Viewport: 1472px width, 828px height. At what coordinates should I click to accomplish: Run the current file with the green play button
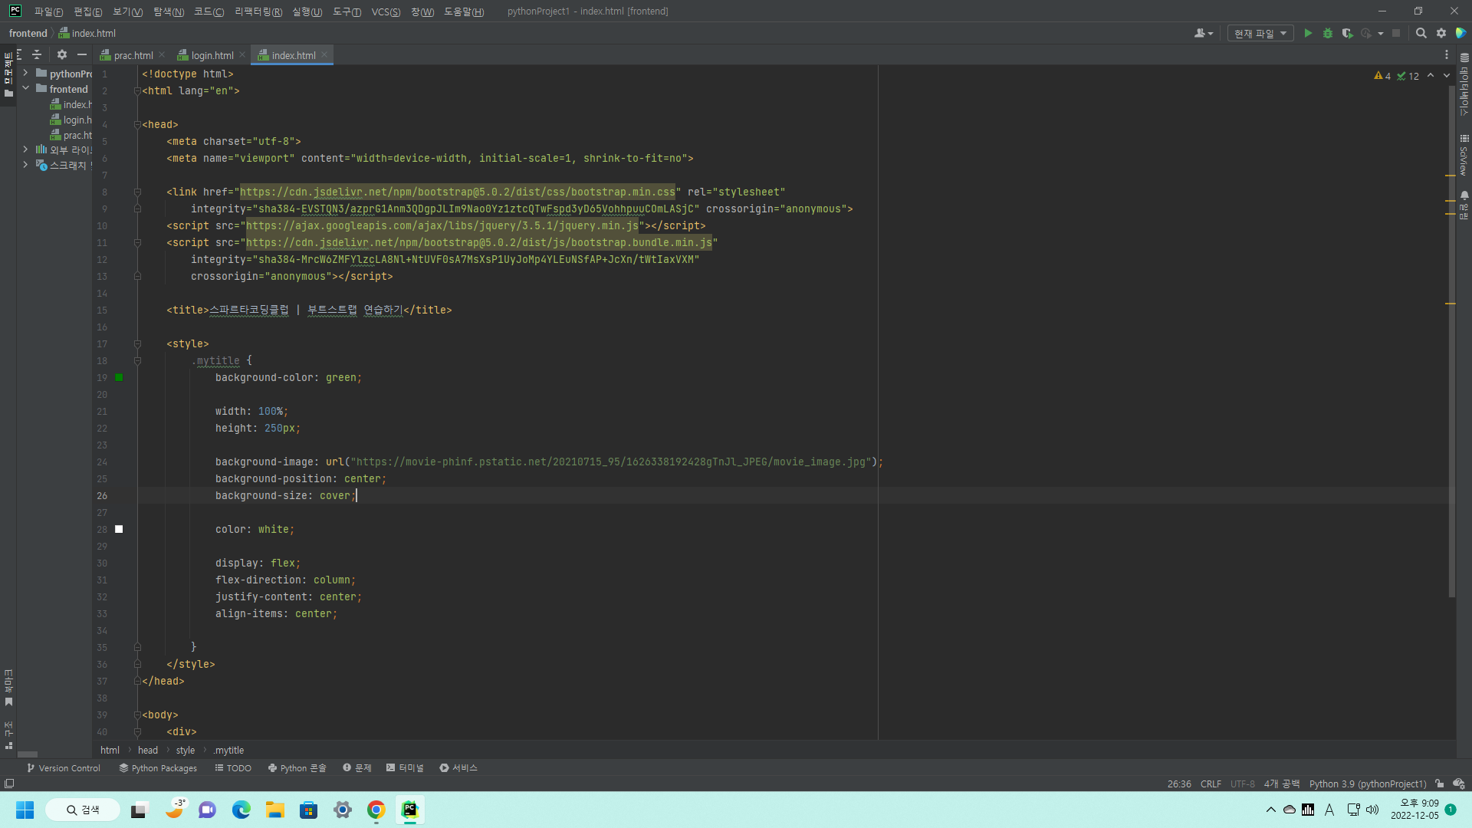pyautogui.click(x=1308, y=34)
